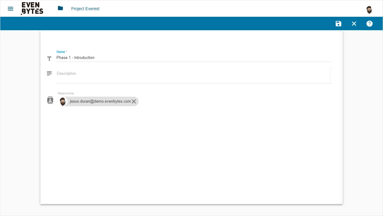Click into the Description text area
The height and width of the screenshot is (216, 383).
pyautogui.click(x=193, y=75)
